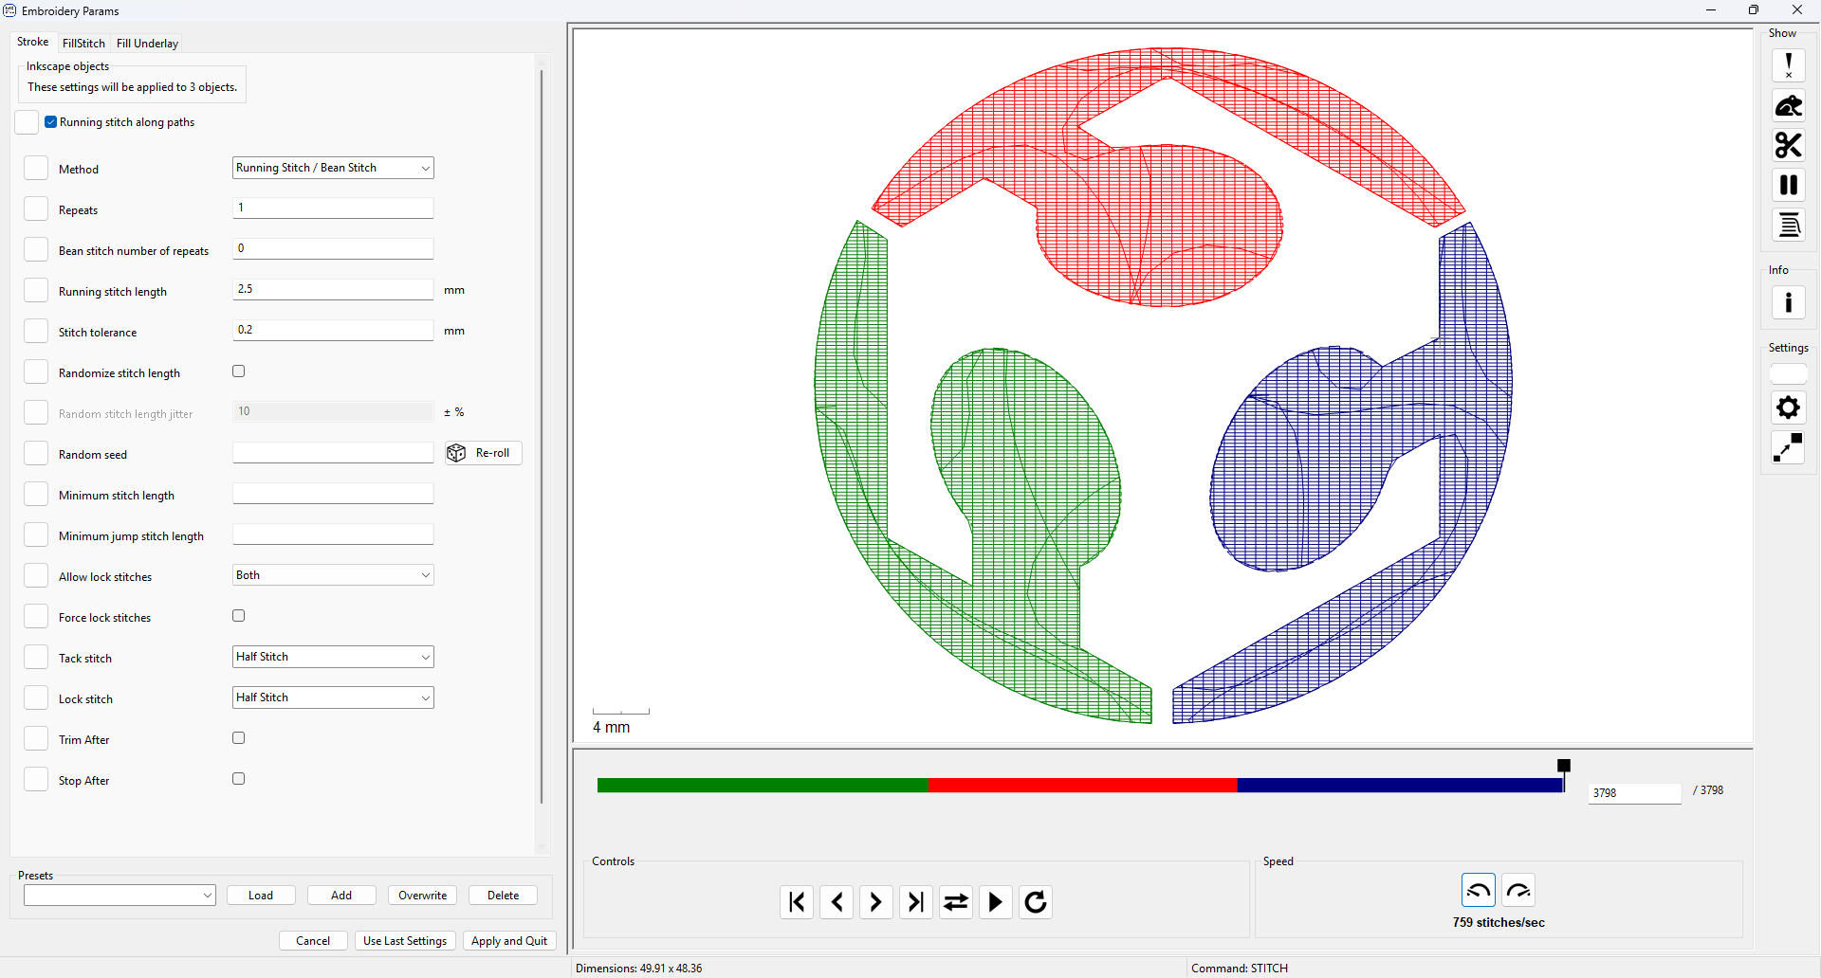Click the Dimensions 49.91 x 48.36 status text

(x=638, y=969)
